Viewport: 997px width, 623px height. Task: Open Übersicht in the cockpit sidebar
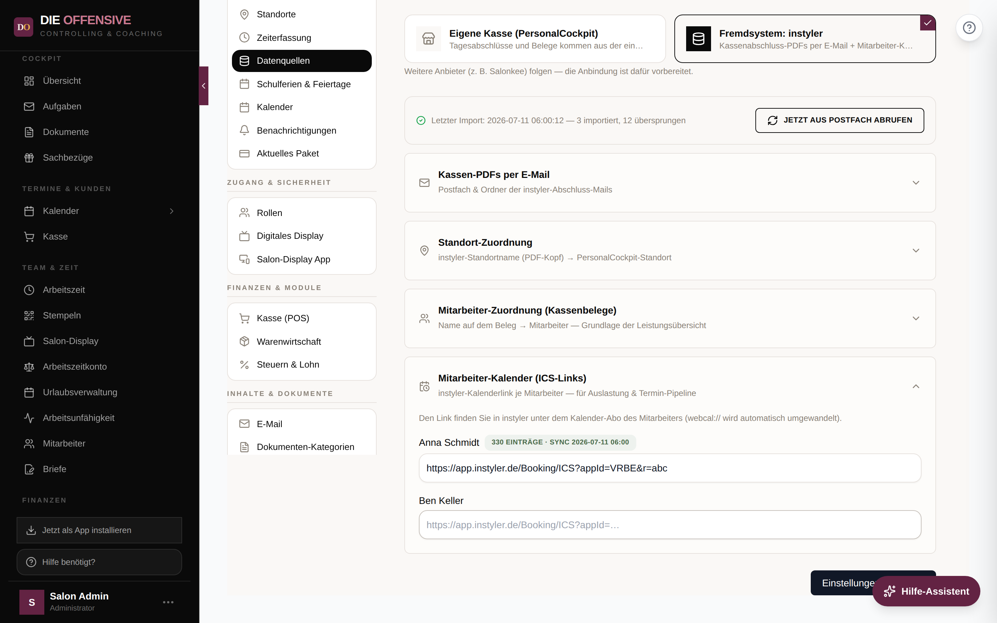(x=99, y=81)
